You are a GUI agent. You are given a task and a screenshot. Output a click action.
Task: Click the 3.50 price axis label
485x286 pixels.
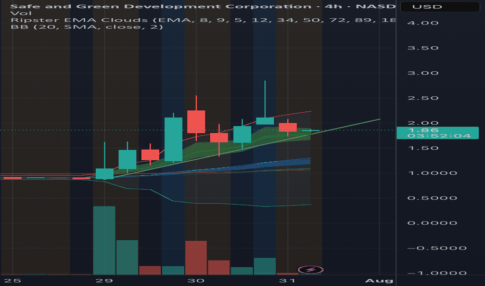[x=423, y=48]
